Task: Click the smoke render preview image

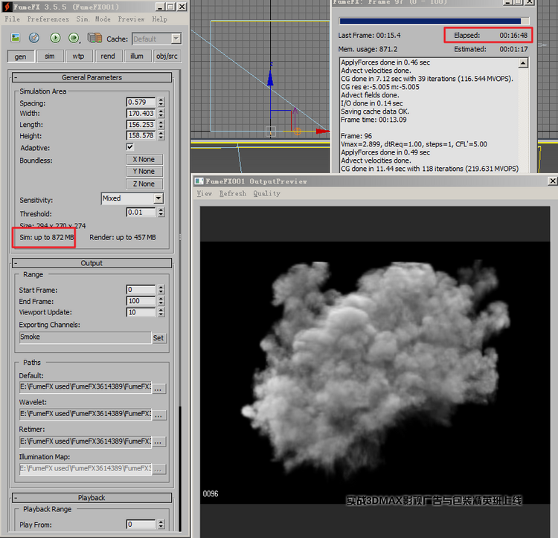Action: click(x=375, y=372)
